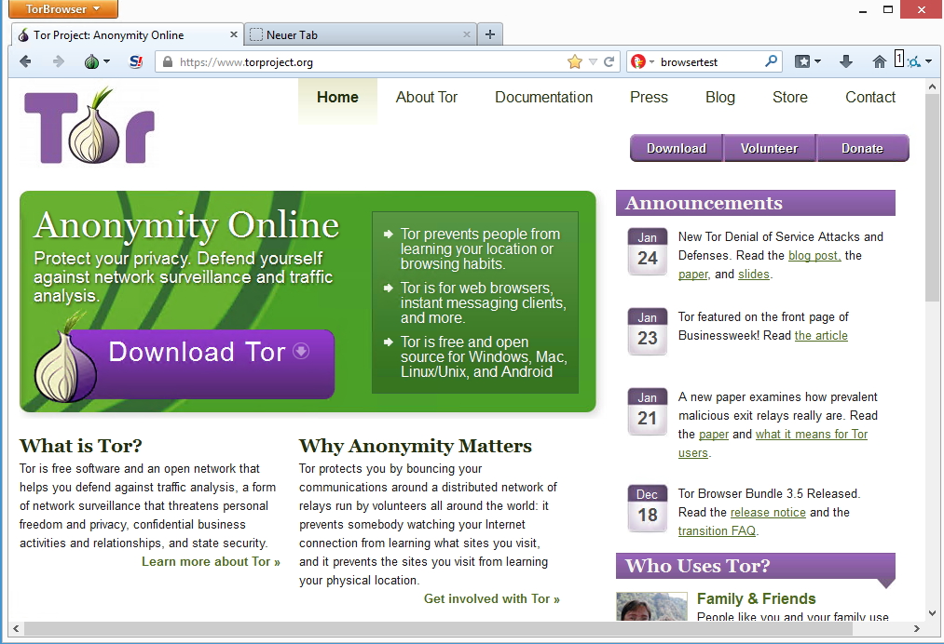Open the Contact page

tap(870, 98)
